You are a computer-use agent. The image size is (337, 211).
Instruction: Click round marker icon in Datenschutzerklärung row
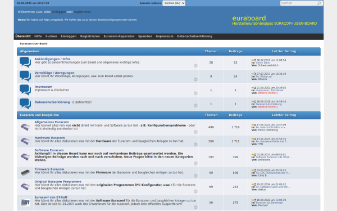[x=195, y=105]
